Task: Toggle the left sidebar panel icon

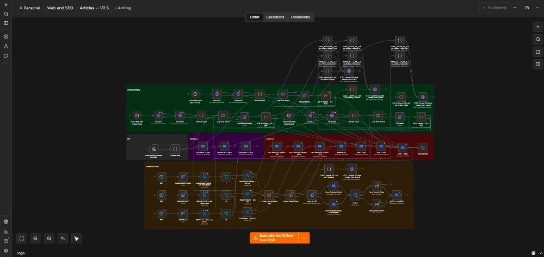Action: point(6,23)
